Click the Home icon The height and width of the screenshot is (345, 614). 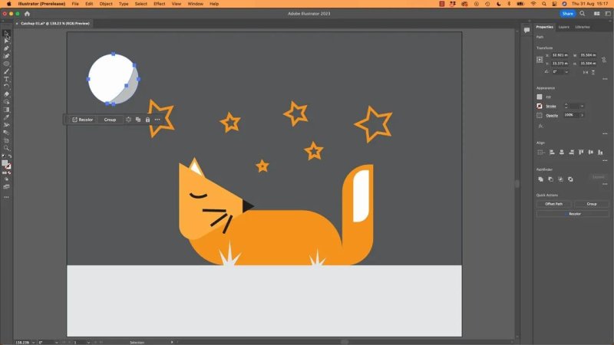coord(27,14)
